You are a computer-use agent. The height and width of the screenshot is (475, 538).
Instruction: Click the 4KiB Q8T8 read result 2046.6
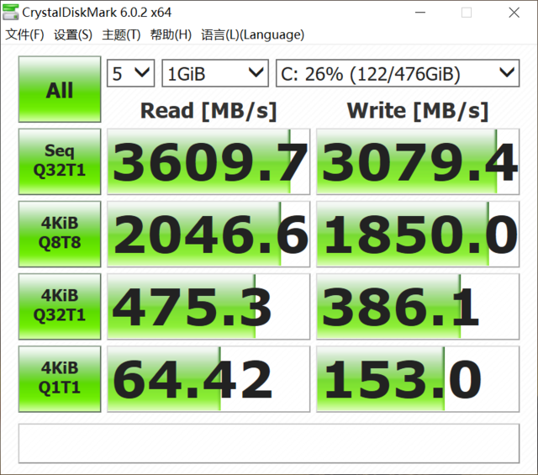pos(208,234)
